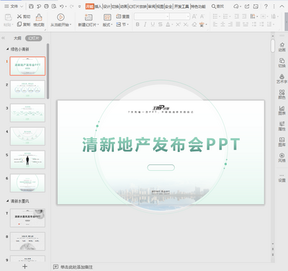Click the Undo arrow icon

coord(62,6)
